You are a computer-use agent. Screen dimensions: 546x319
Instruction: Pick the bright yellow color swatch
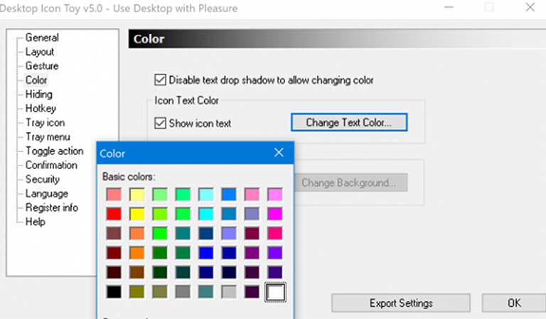[x=136, y=213]
